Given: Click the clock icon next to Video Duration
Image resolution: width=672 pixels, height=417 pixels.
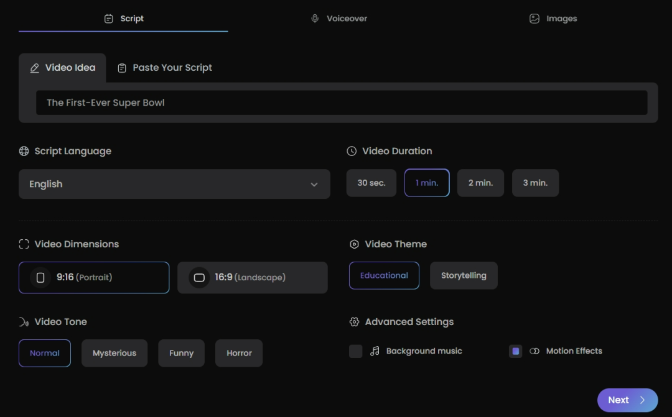Looking at the screenshot, I should [352, 151].
